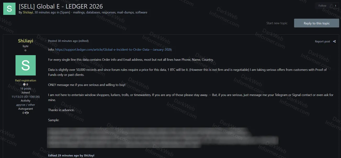Click the offline status dot under byte

(25, 50)
